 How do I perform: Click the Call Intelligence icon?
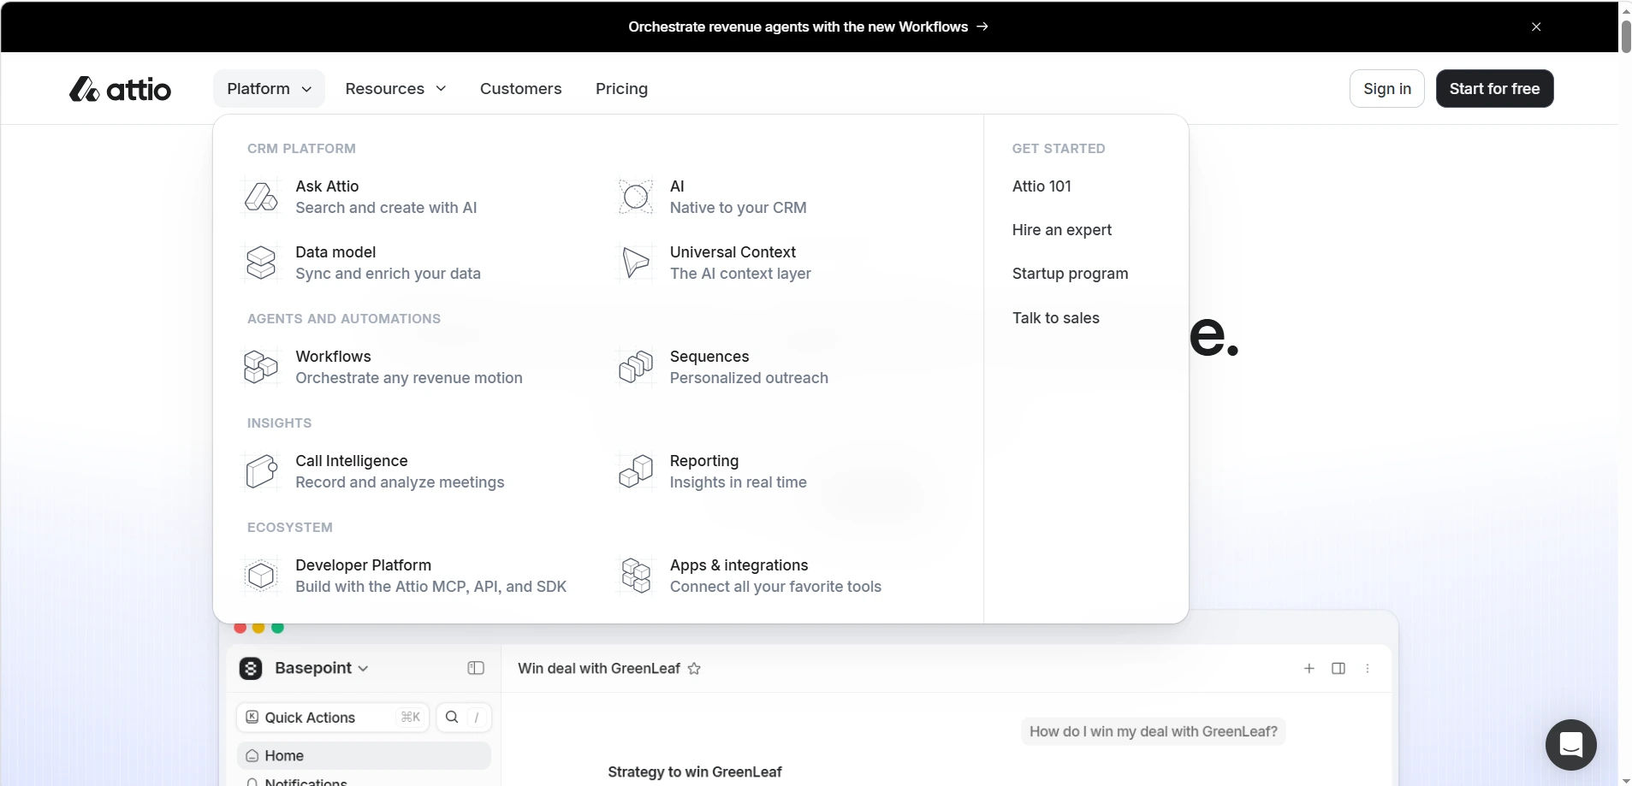pyautogui.click(x=261, y=471)
